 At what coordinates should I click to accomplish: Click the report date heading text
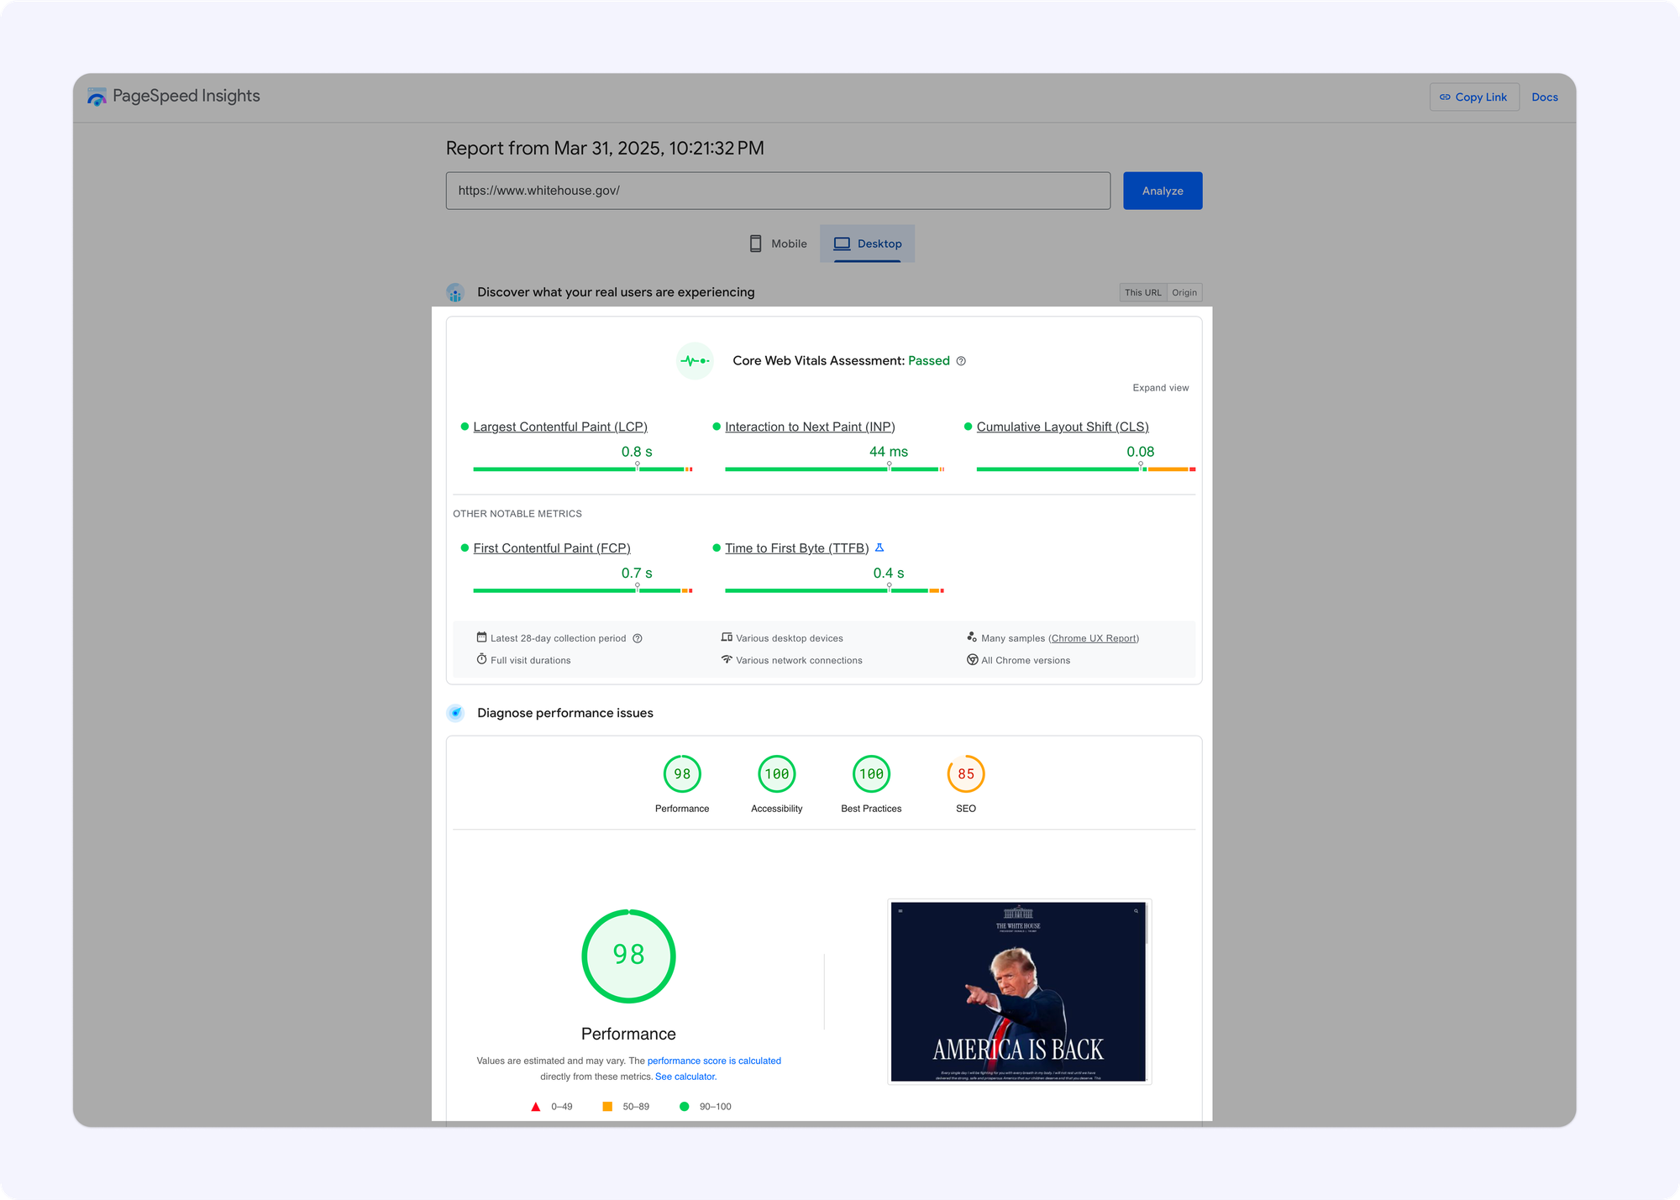pos(605,149)
